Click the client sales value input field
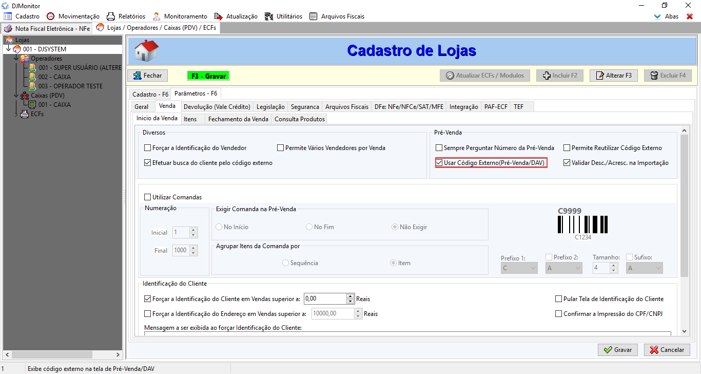This screenshot has height=374, width=701. tap(325, 299)
